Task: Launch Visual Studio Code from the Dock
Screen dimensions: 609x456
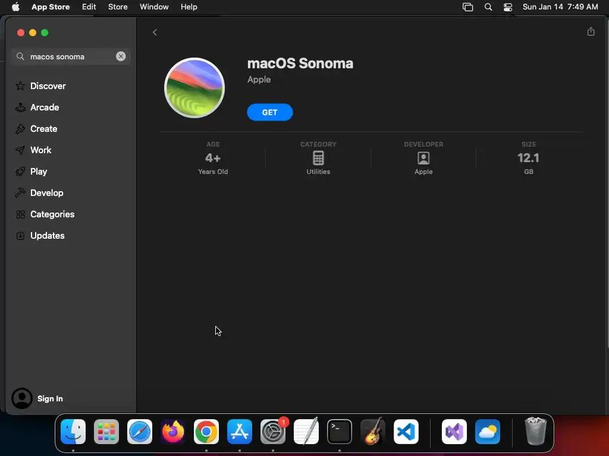Action: (406, 432)
